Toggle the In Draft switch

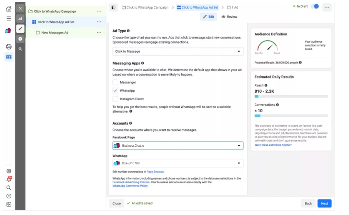(315, 6)
